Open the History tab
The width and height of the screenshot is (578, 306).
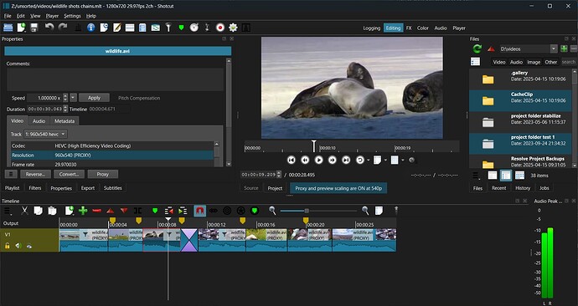(523, 188)
